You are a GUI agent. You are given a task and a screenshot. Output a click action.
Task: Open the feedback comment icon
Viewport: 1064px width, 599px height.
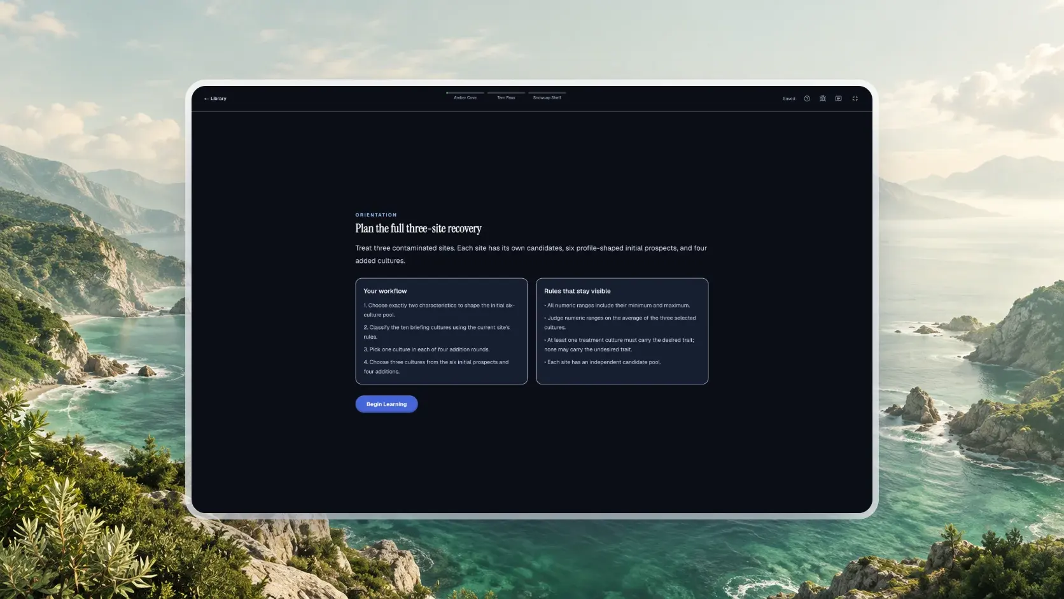click(839, 99)
